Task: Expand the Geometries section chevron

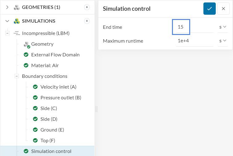Action: click(x=7, y=7)
